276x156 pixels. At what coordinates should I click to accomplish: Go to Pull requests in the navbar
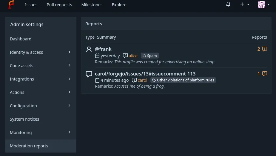point(59,5)
